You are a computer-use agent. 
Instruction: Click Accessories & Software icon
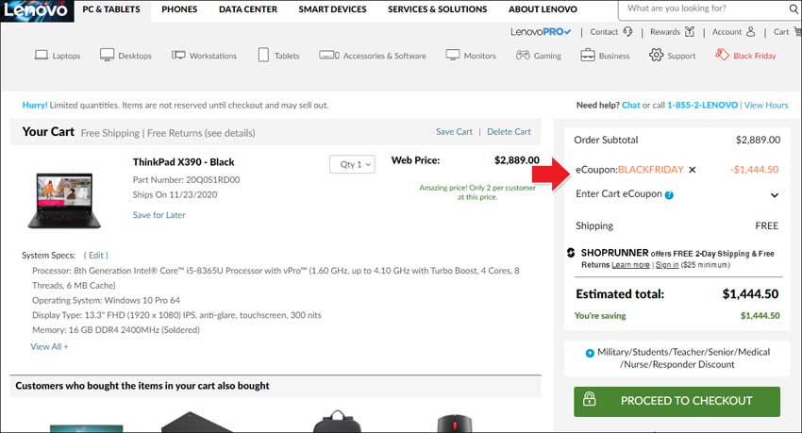[x=329, y=55]
